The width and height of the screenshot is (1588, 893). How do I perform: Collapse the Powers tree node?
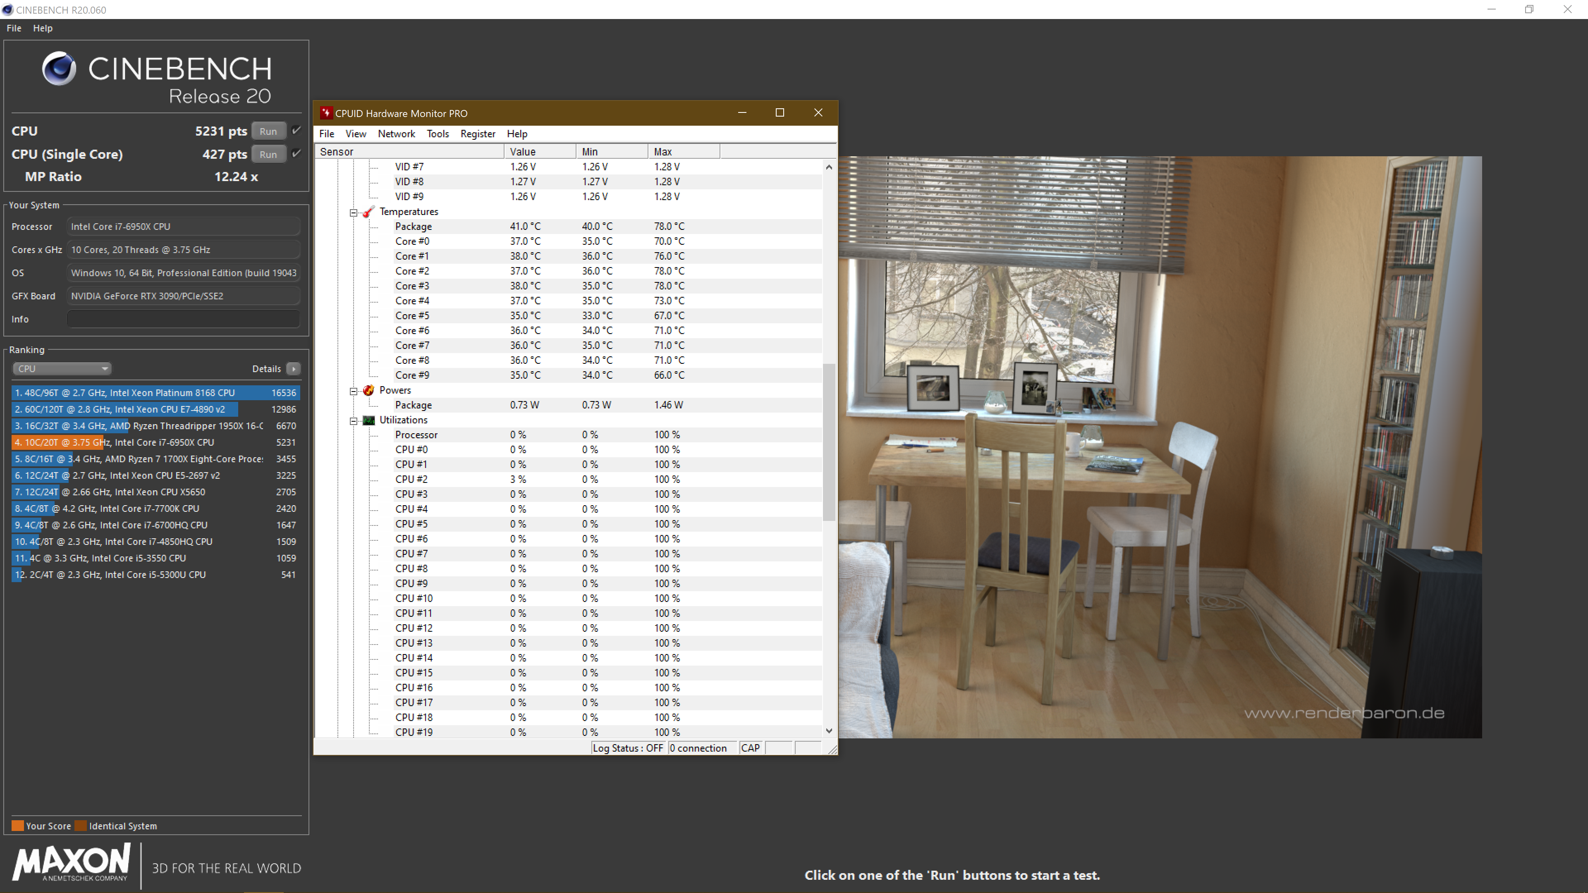click(353, 391)
